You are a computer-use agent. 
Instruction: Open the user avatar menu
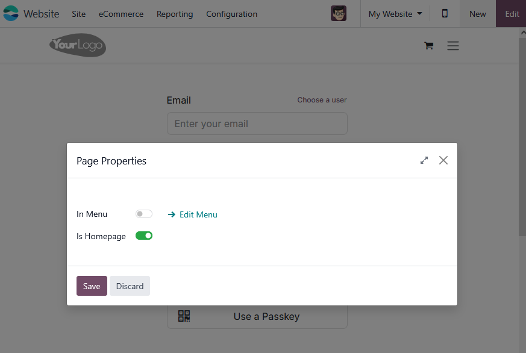[339, 14]
